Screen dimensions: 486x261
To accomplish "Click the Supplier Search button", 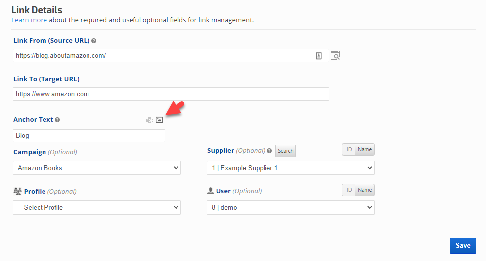I will point(285,151).
